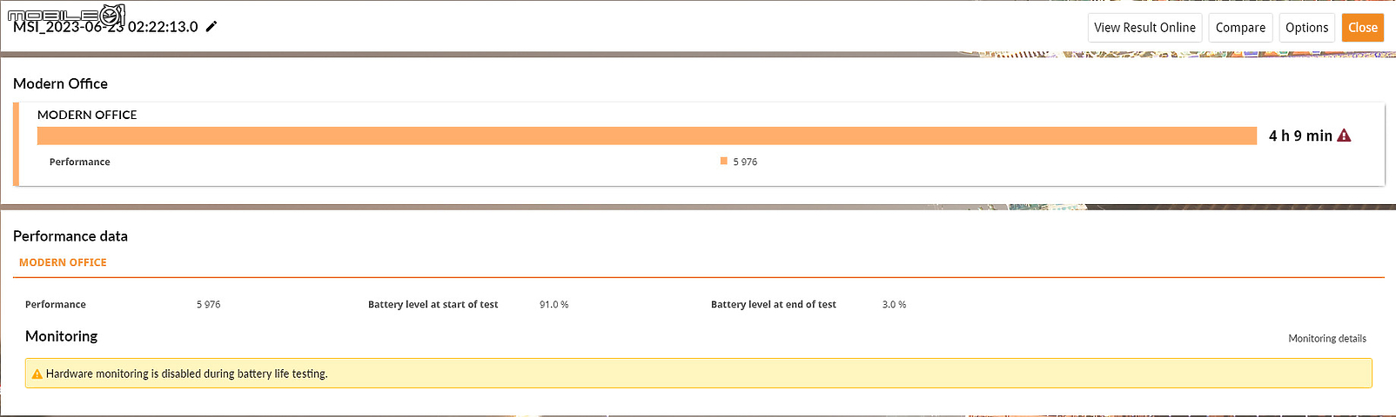Open the Monitoring details link
This screenshot has height=417, width=1396.
[1326, 339]
